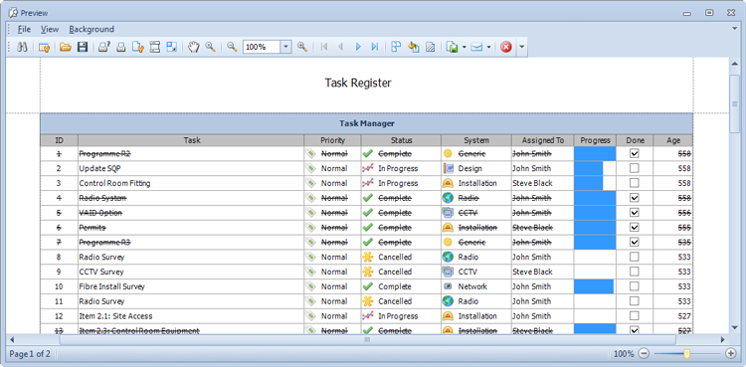Click the Multiple Pages icon
Viewport: 746px width, 367px height.
(396, 47)
